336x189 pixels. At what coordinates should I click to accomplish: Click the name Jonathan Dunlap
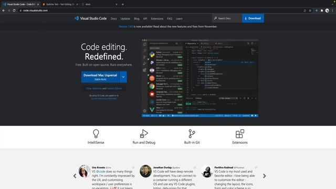(162, 167)
